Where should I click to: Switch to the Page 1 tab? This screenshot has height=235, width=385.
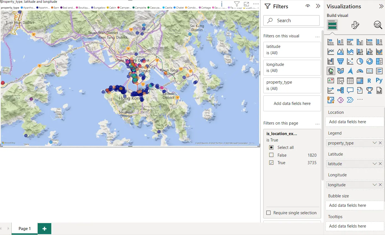pos(24,229)
